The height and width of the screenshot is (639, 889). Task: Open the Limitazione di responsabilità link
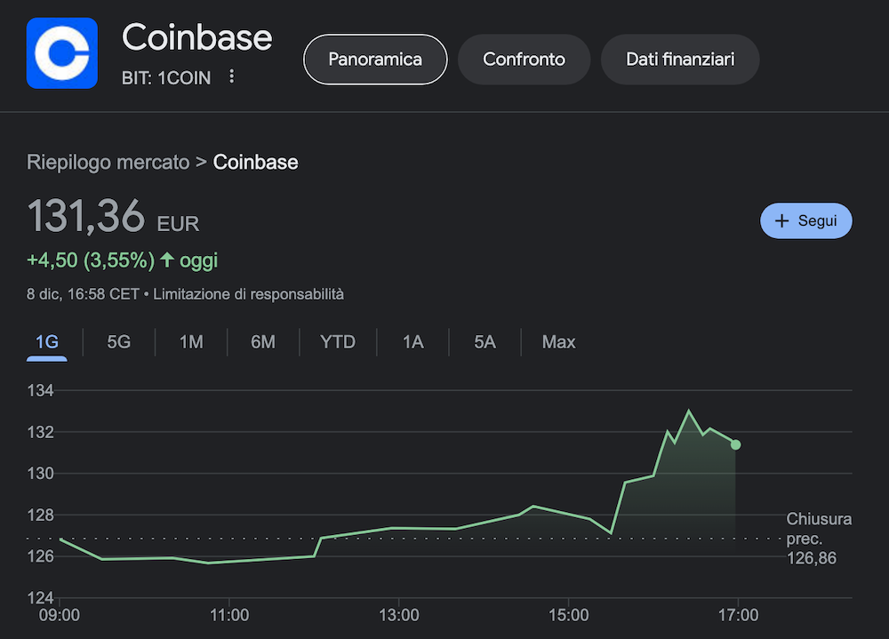click(248, 294)
